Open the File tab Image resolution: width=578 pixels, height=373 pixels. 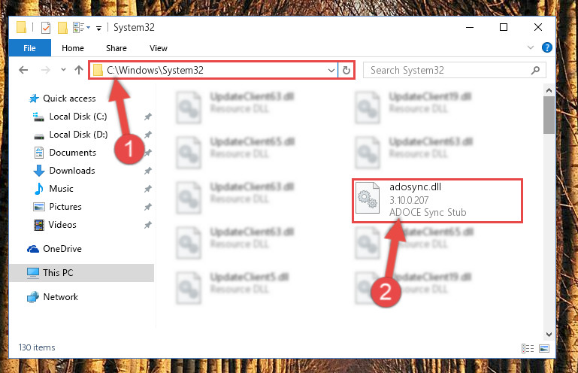30,48
